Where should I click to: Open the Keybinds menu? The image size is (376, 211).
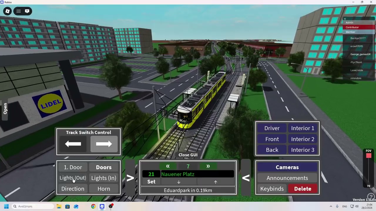pos(272,189)
